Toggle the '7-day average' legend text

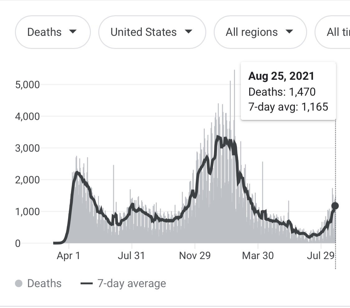(132, 284)
